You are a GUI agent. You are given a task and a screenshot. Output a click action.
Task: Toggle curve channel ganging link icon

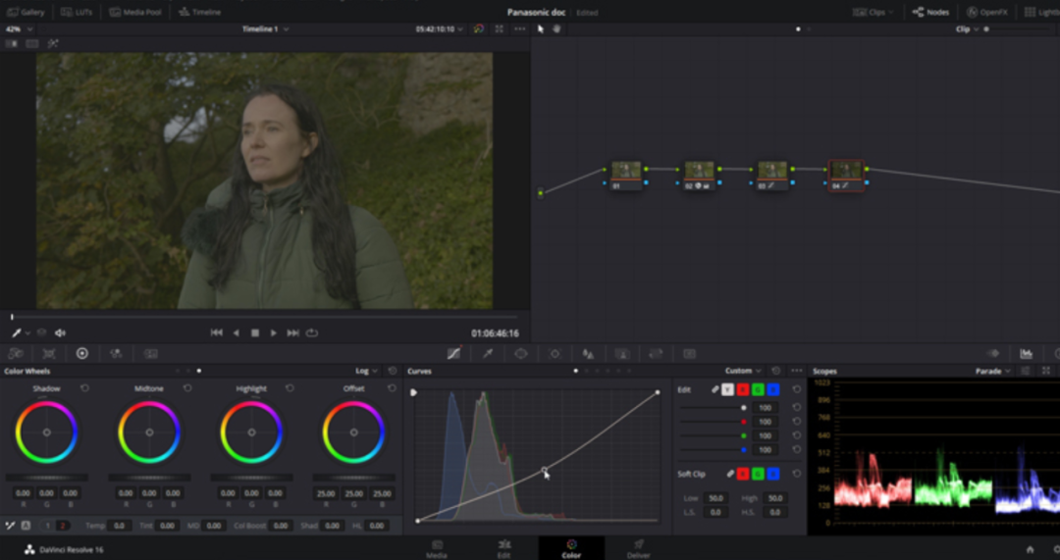pyautogui.click(x=715, y=389)
